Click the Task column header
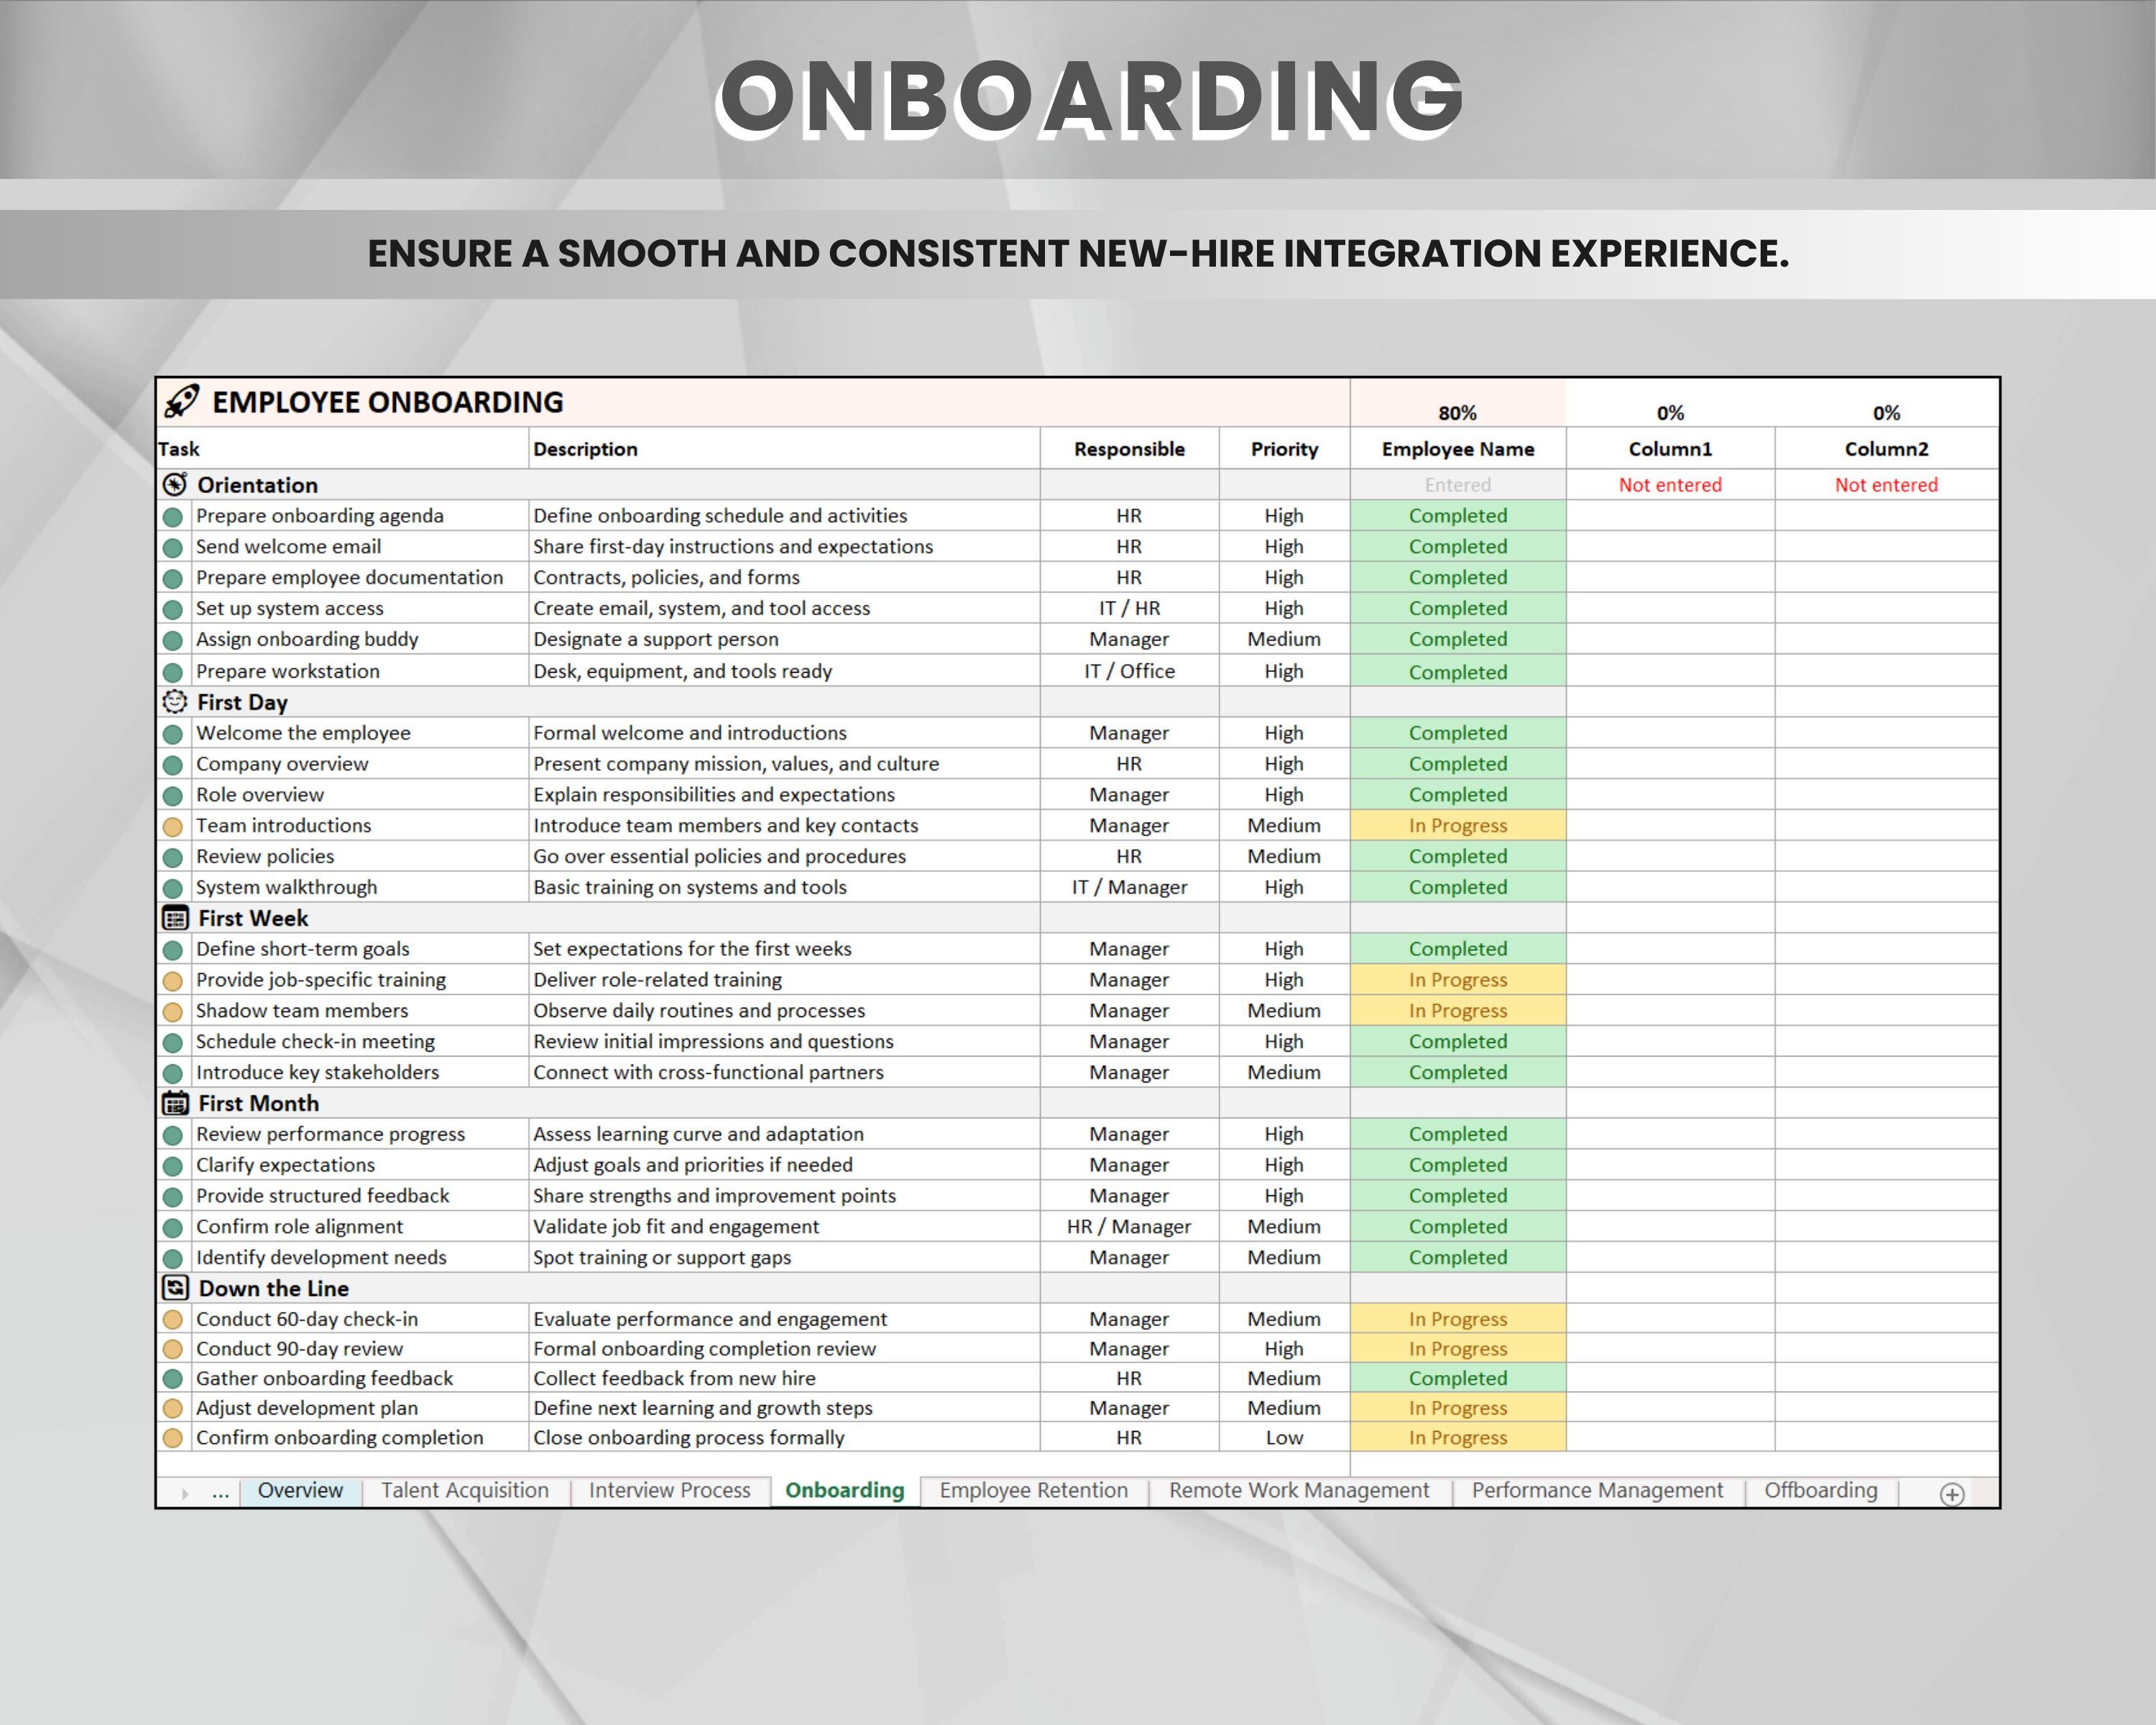This screenshot has width=2156, height=1725. (343, 449)
